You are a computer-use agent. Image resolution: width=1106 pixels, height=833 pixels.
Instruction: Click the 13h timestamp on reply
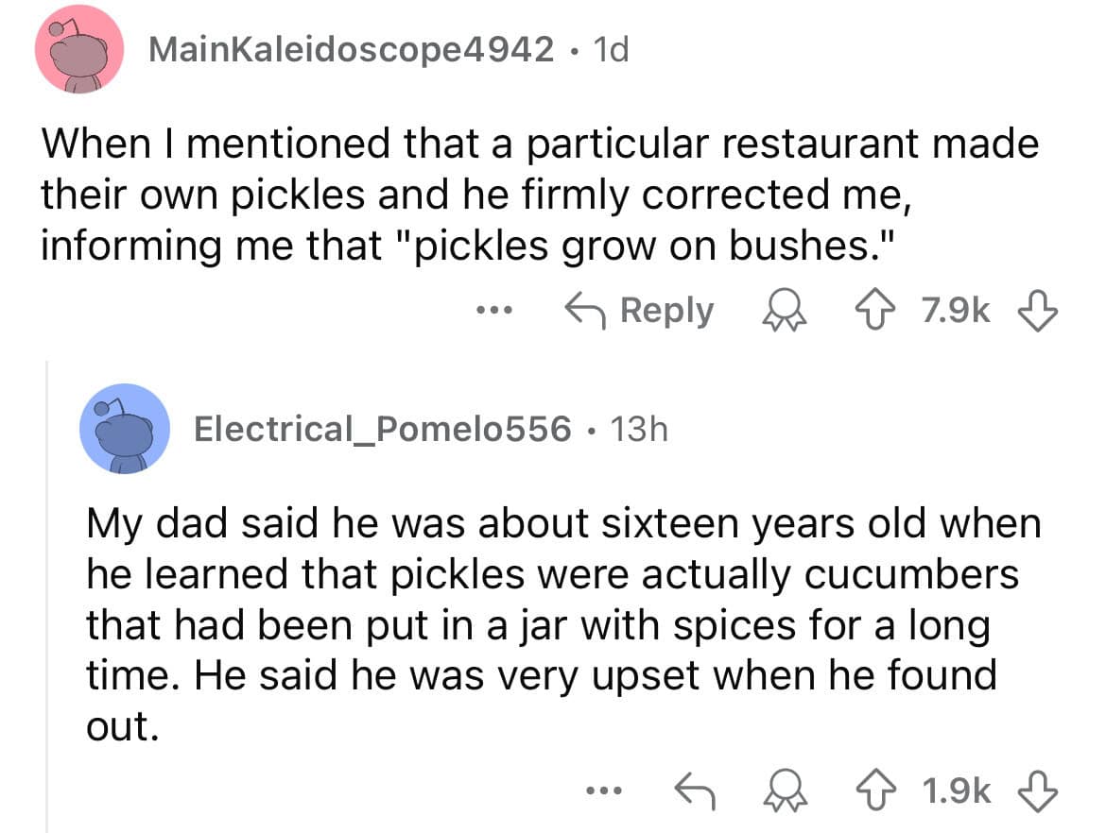click(639, 429)
